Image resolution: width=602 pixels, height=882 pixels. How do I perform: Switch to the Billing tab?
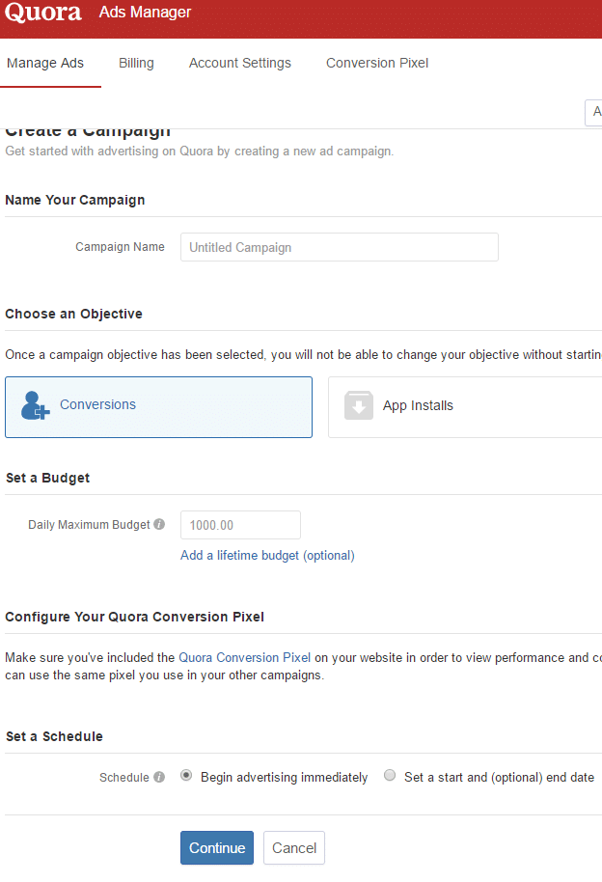tap(135, 63)
